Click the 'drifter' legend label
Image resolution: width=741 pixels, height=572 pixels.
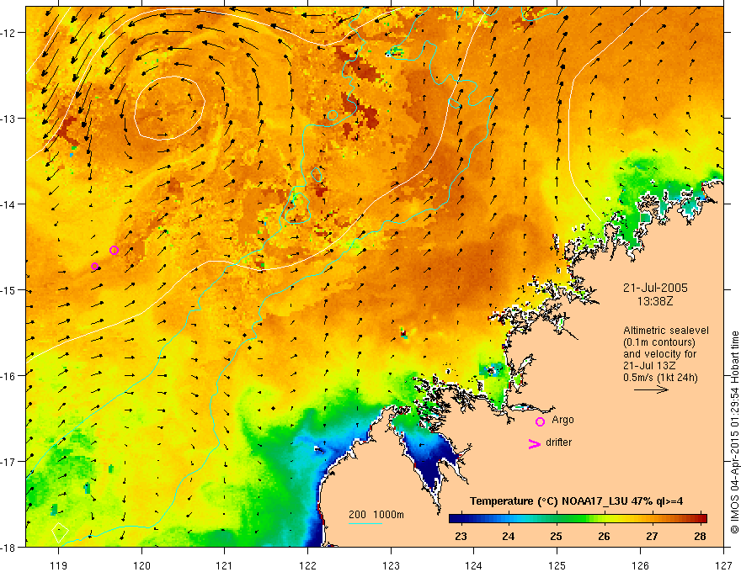[x=558, y=442]
